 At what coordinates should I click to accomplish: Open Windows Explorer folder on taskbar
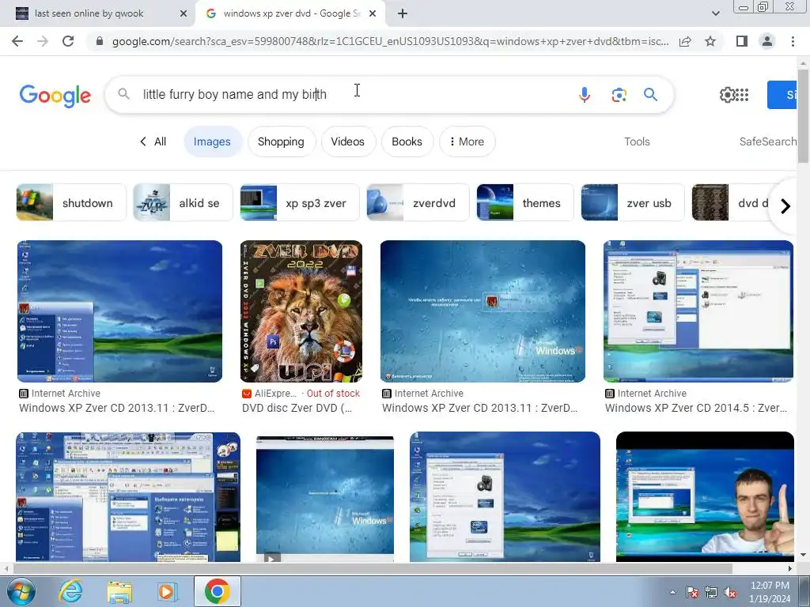[119, 591]
